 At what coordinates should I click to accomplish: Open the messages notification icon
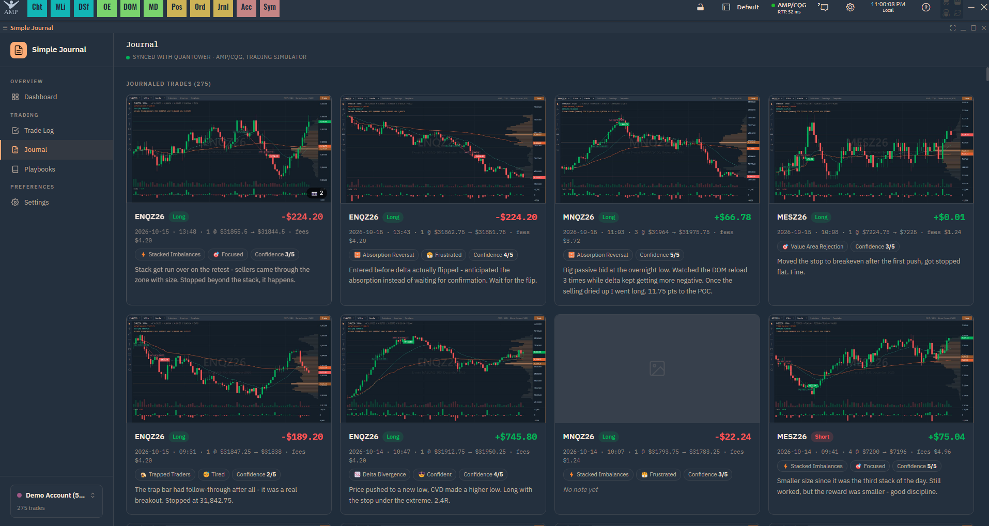click(823, 7)
